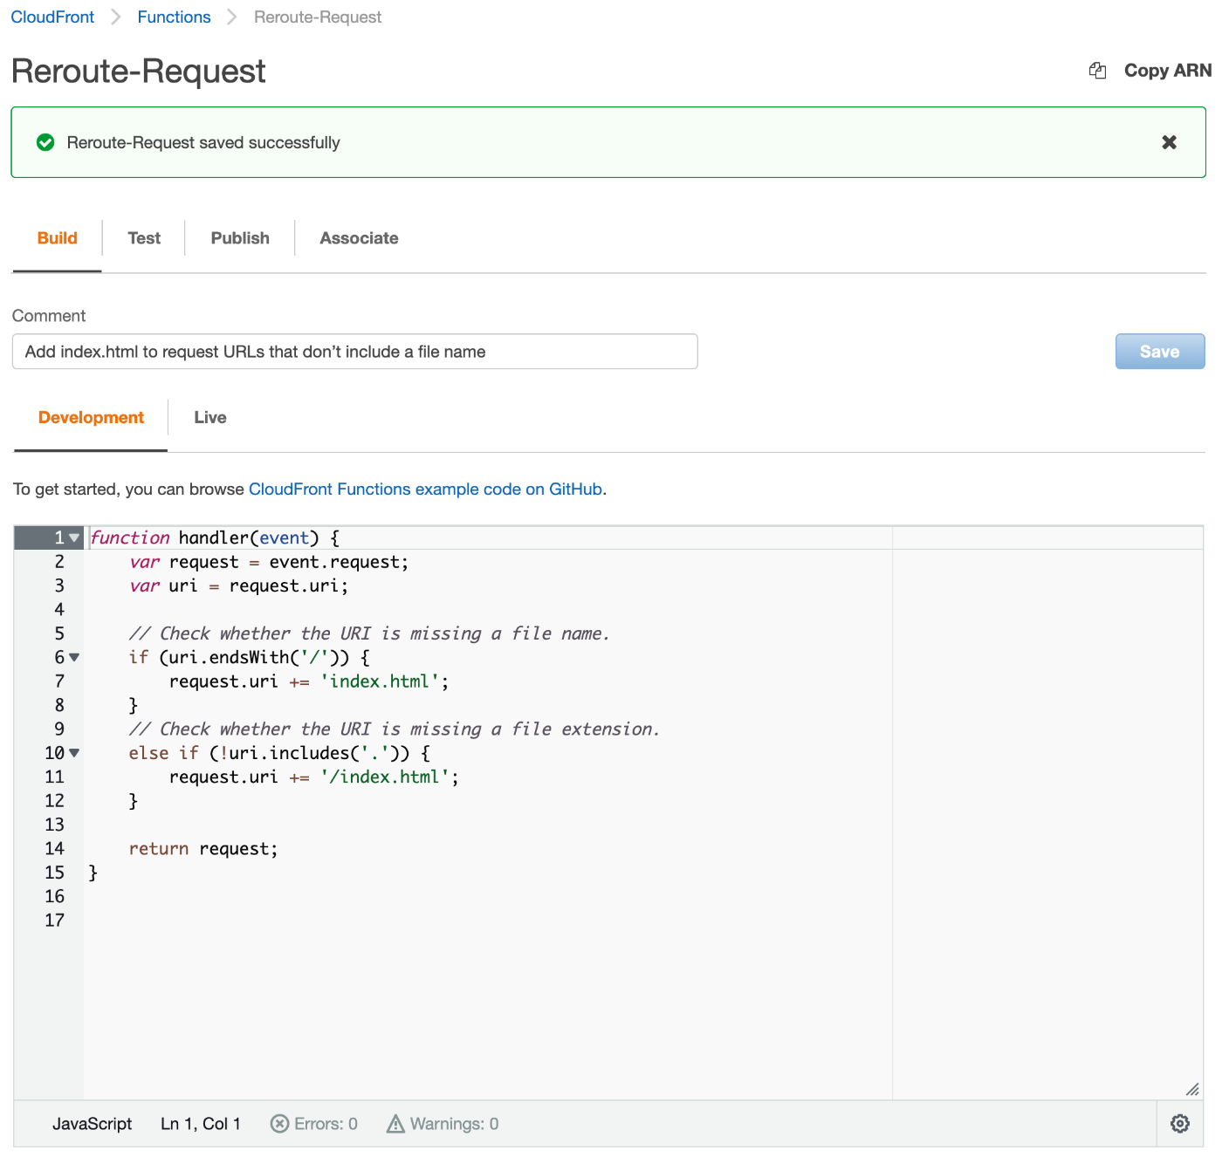Click the comment about missing a file extension
Viewport: 1222px width, 1157px height.
(x=395, y=729)
